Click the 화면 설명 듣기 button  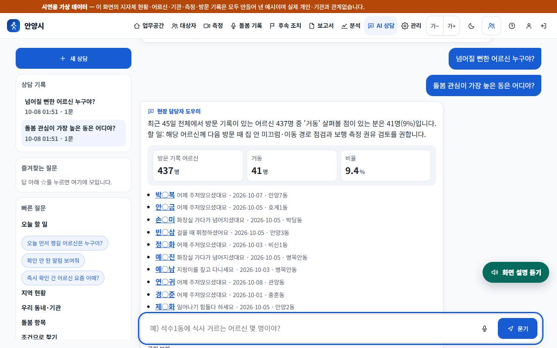point(516,272)
